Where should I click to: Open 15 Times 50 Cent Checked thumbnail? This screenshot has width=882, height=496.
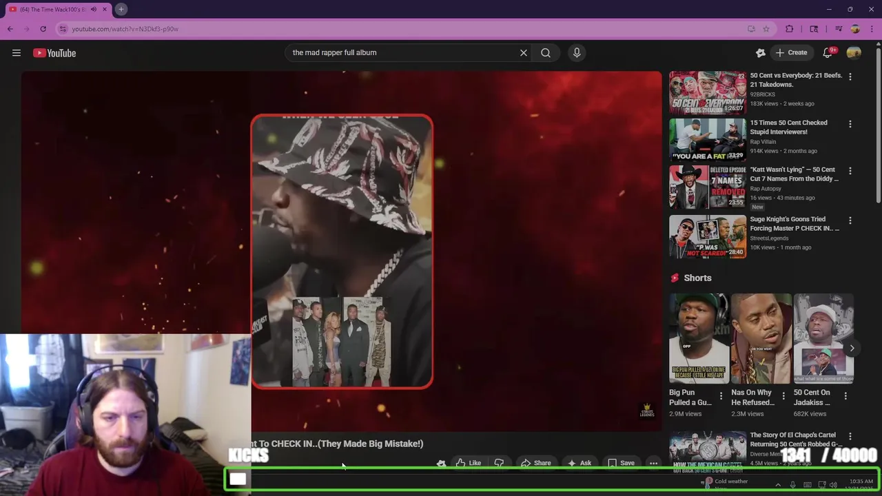pos(708,140)
